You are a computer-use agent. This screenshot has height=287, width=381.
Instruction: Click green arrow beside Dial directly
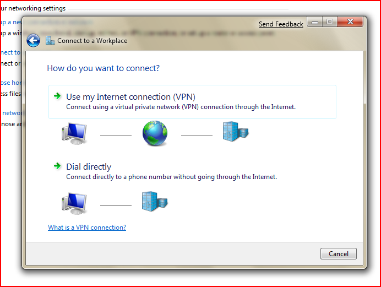point(57,166)
